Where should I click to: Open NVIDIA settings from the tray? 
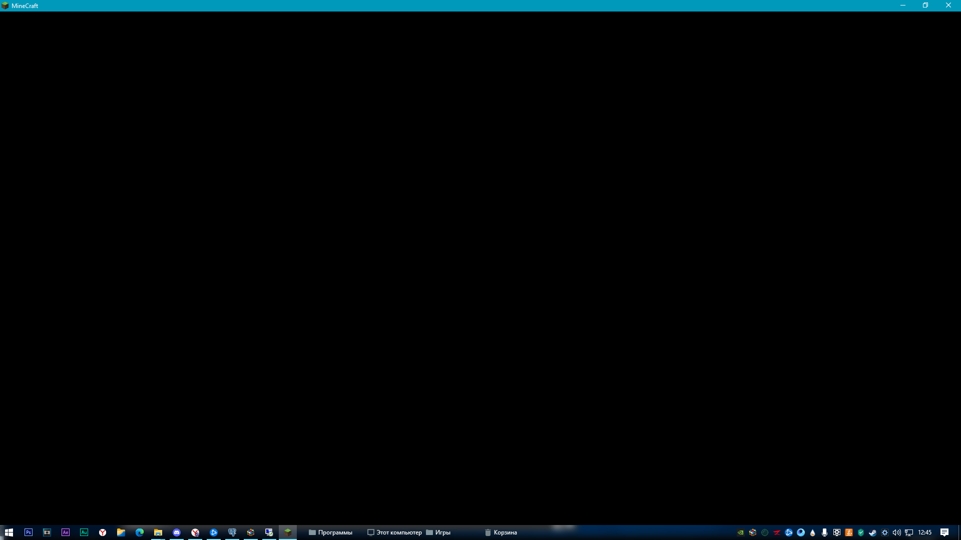[741, 532]
